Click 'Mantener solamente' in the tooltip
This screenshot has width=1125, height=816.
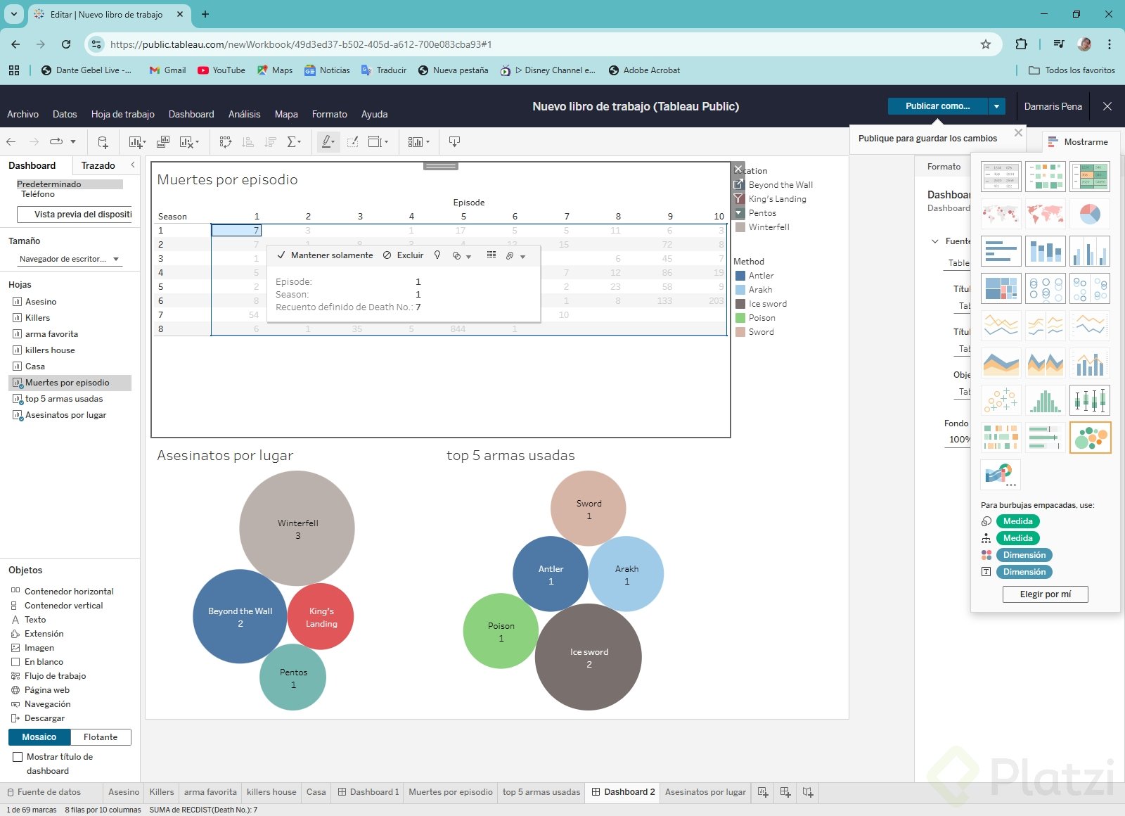coord(325,255)
